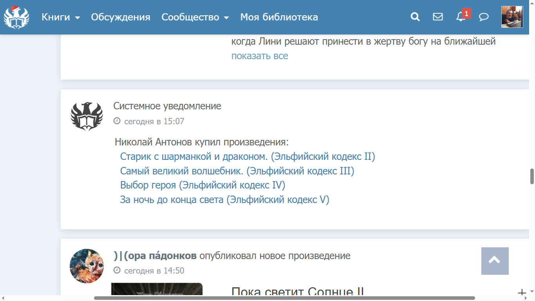Open the Обсуждения menu item
This screenshot has height=301, width=535.
121,17
